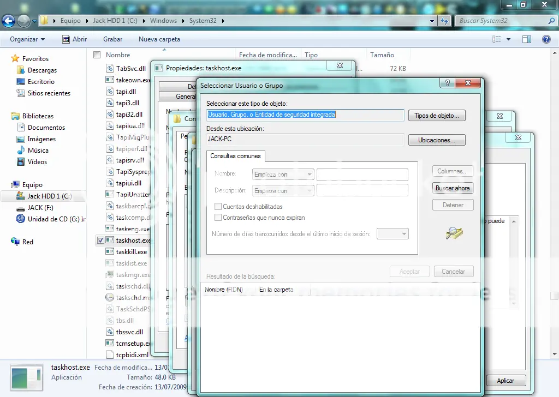Select the JACK (F:) drive

point(40,208)
